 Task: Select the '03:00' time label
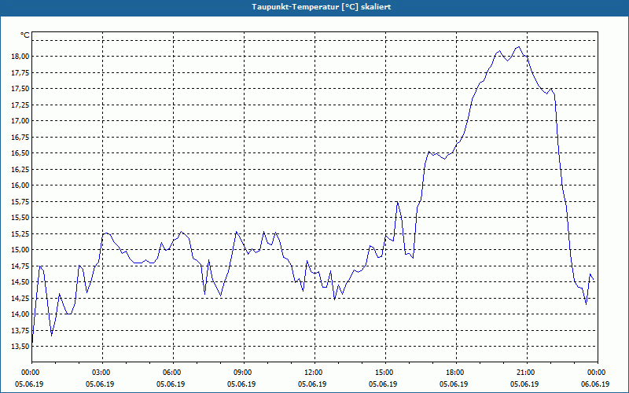101,373
